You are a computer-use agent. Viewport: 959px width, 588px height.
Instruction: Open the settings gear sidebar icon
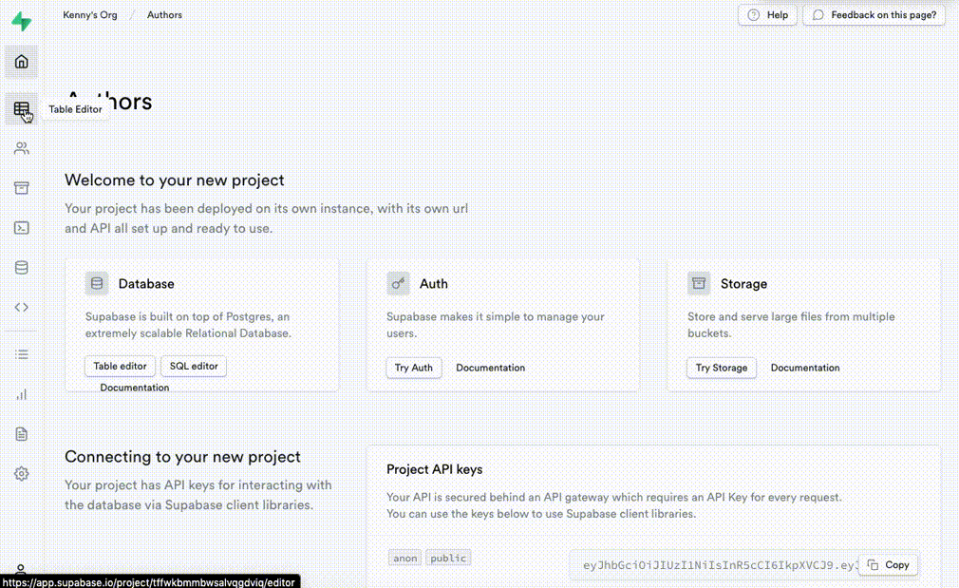coord(22,474)
